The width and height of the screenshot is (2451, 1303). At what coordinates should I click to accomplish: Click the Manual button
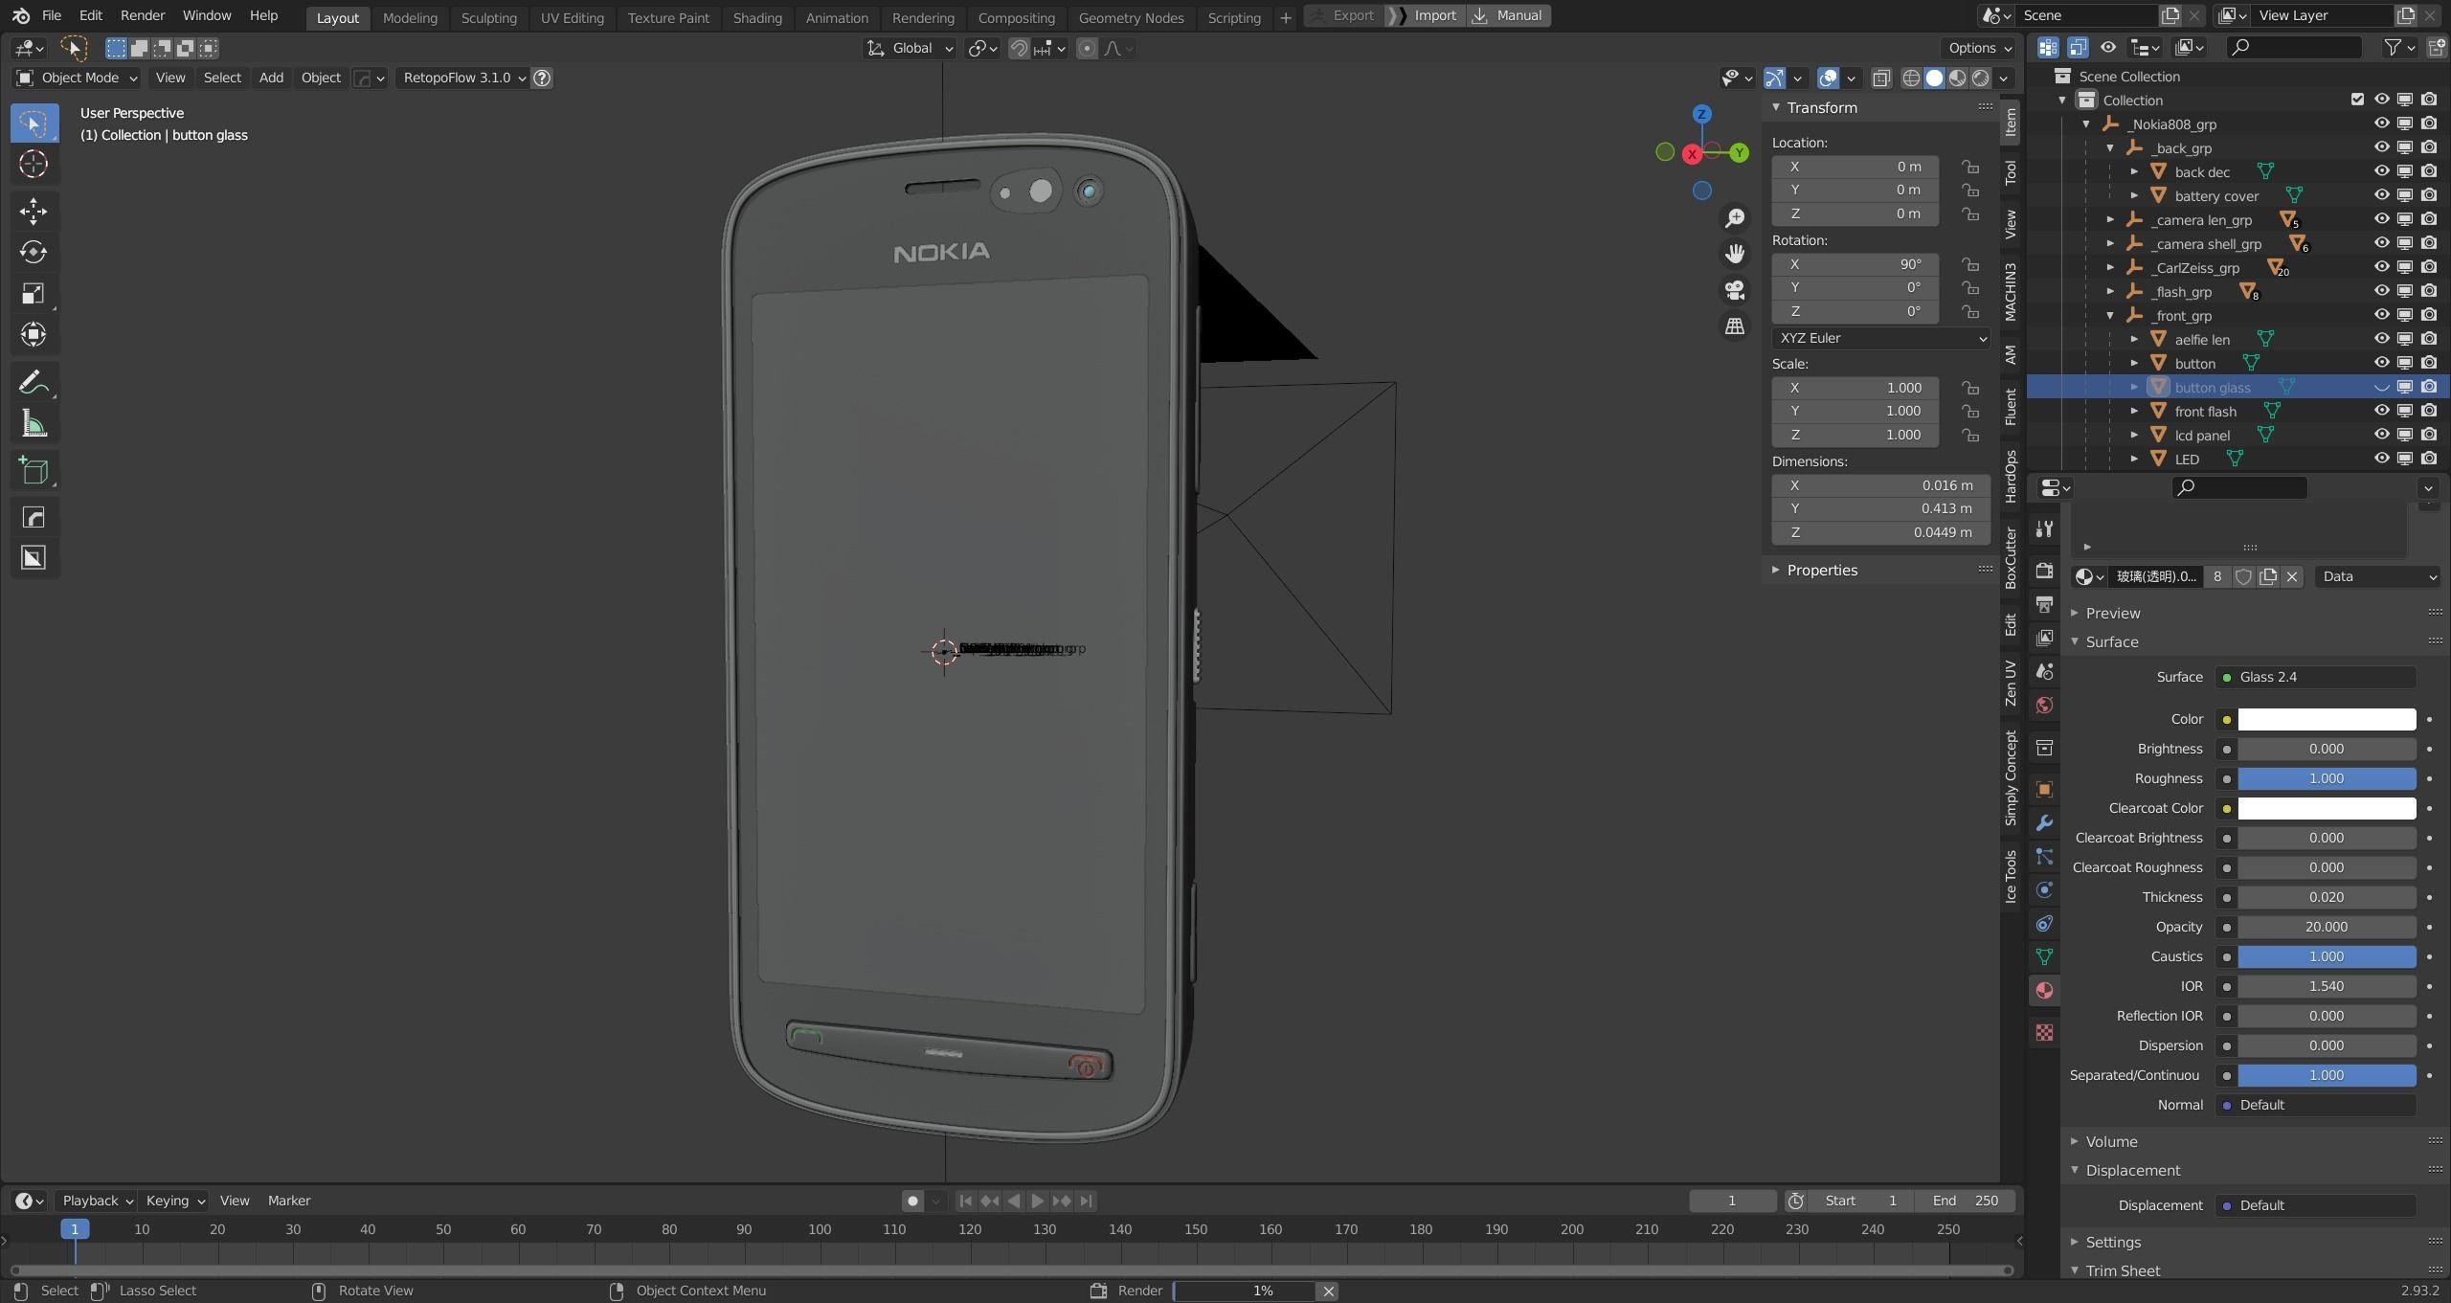pos(1508,16)
